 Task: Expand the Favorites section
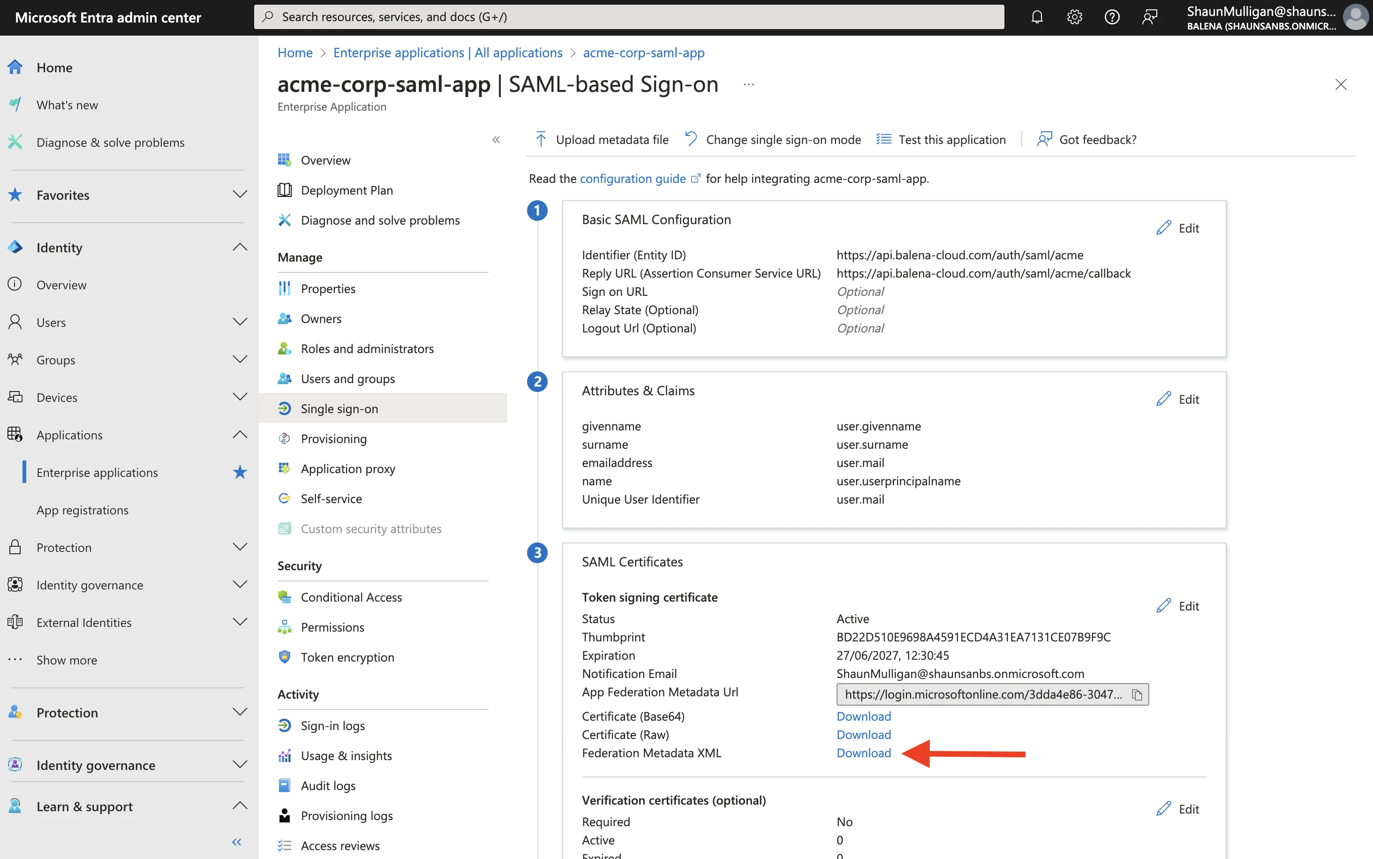coord(240,195)
